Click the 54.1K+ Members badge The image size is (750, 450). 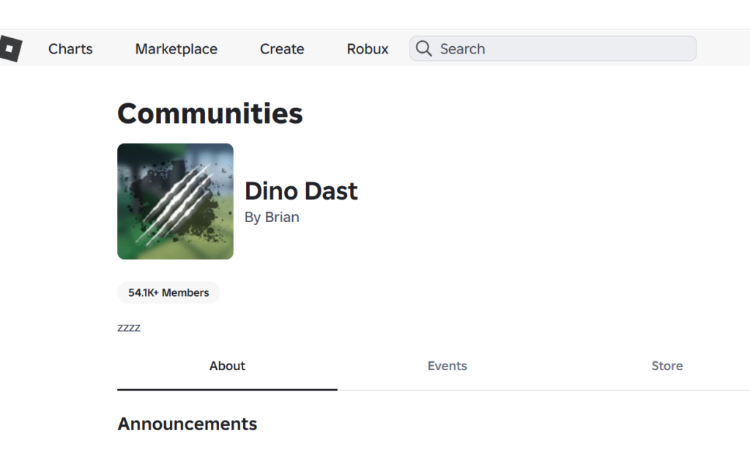click(168, 292)
